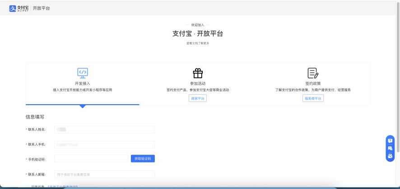Focus the 联系人手机 input field
The image size is (400, 189).
105,144
